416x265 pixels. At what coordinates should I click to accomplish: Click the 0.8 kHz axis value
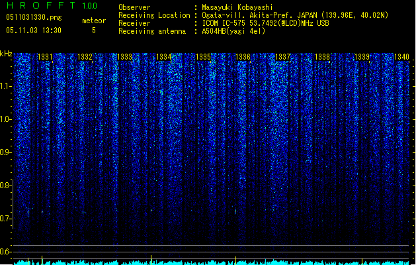[6, 185]
